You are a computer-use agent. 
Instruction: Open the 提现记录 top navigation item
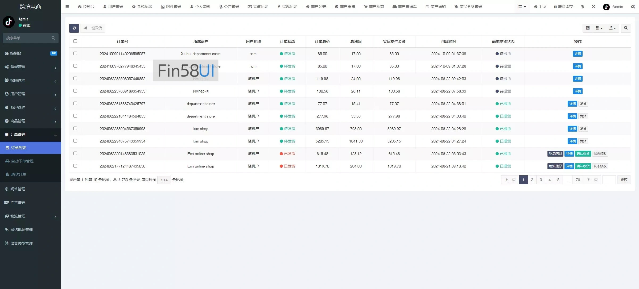287,7
